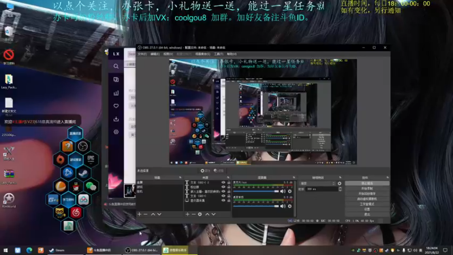
Task: Open the transition type dropdown
Action: (318, 183)
